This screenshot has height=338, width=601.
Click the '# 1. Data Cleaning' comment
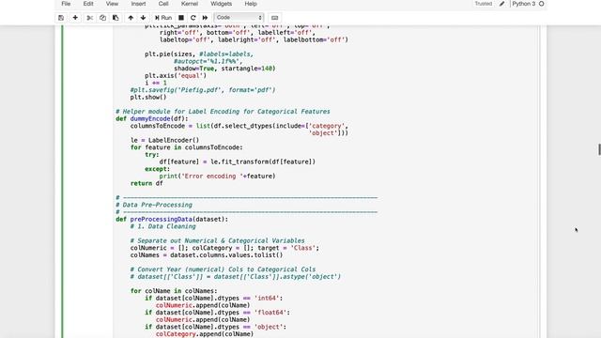tap(162, 226)
